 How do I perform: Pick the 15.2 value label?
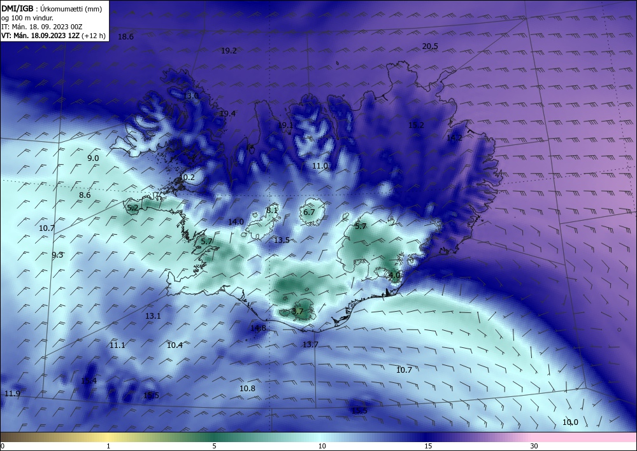pyautogui.click(x=416, y=125)
